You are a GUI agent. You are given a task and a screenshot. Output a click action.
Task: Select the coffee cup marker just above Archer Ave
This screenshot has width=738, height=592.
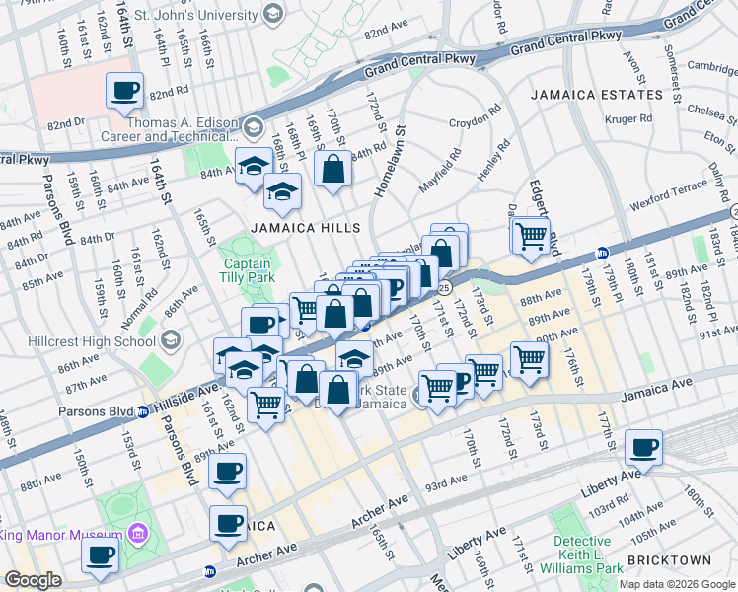point(228,524)
